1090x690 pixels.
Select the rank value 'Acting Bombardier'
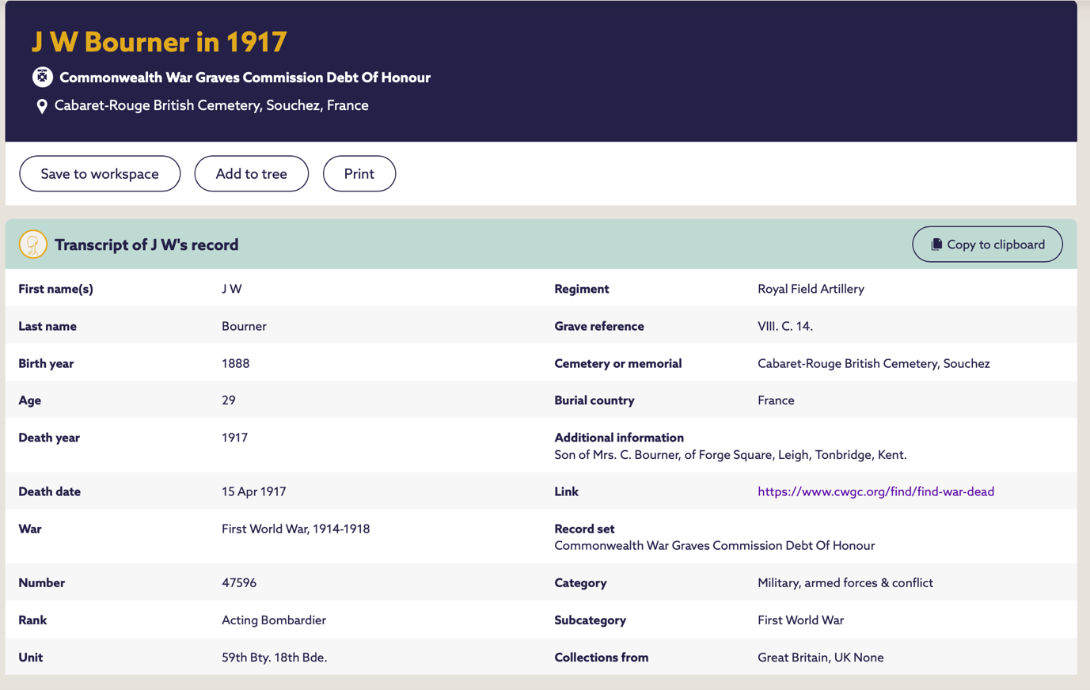[x=274, y=620]
